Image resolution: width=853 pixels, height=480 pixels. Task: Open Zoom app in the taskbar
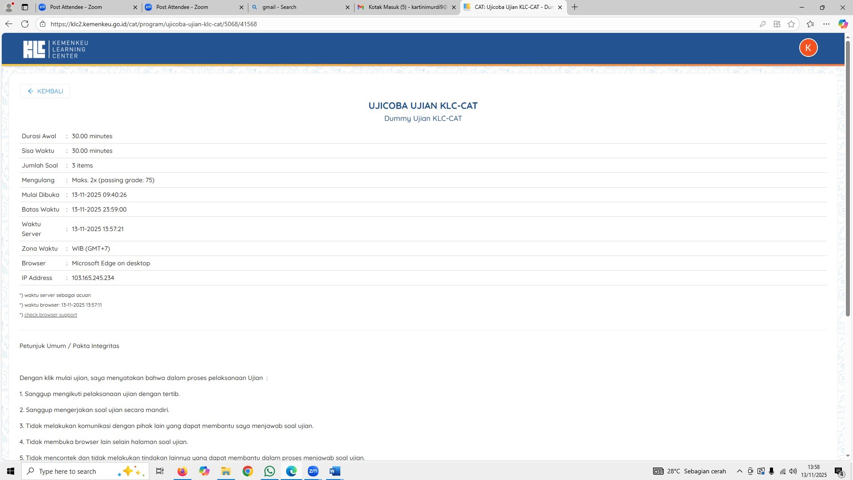(x=313, y=471)
